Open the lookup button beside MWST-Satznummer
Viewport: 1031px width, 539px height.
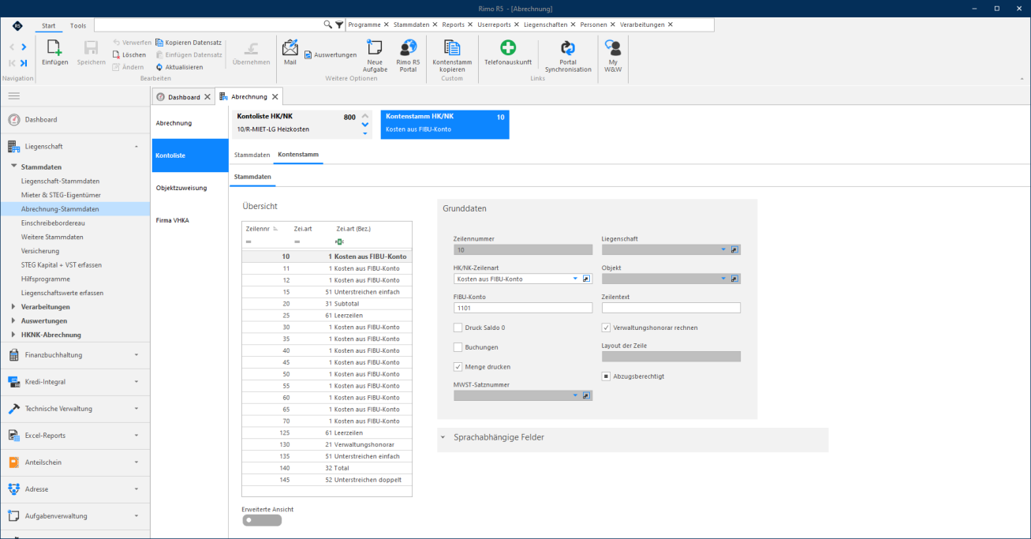586,395
